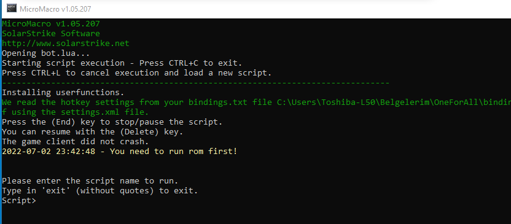This screenshot has width=511, height=224.
Task: Click the 'Press CTRL+L to cancel' line
Action: click(136, 72)
